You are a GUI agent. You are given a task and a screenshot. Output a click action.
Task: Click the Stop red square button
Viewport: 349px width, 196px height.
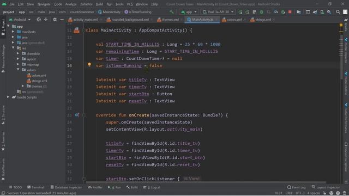(x=290, y=12)
